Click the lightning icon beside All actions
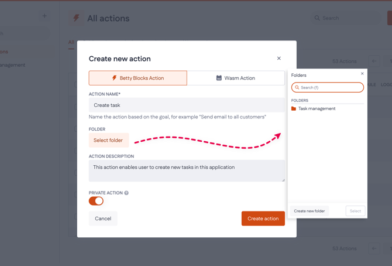The height and width of the screenshot is (266, 392). (76, 18)
